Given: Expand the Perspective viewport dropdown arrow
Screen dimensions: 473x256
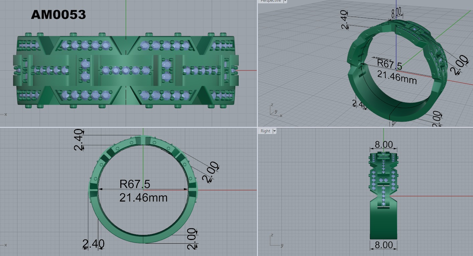Looking at the screenshot, I should [x=285, y=1].
